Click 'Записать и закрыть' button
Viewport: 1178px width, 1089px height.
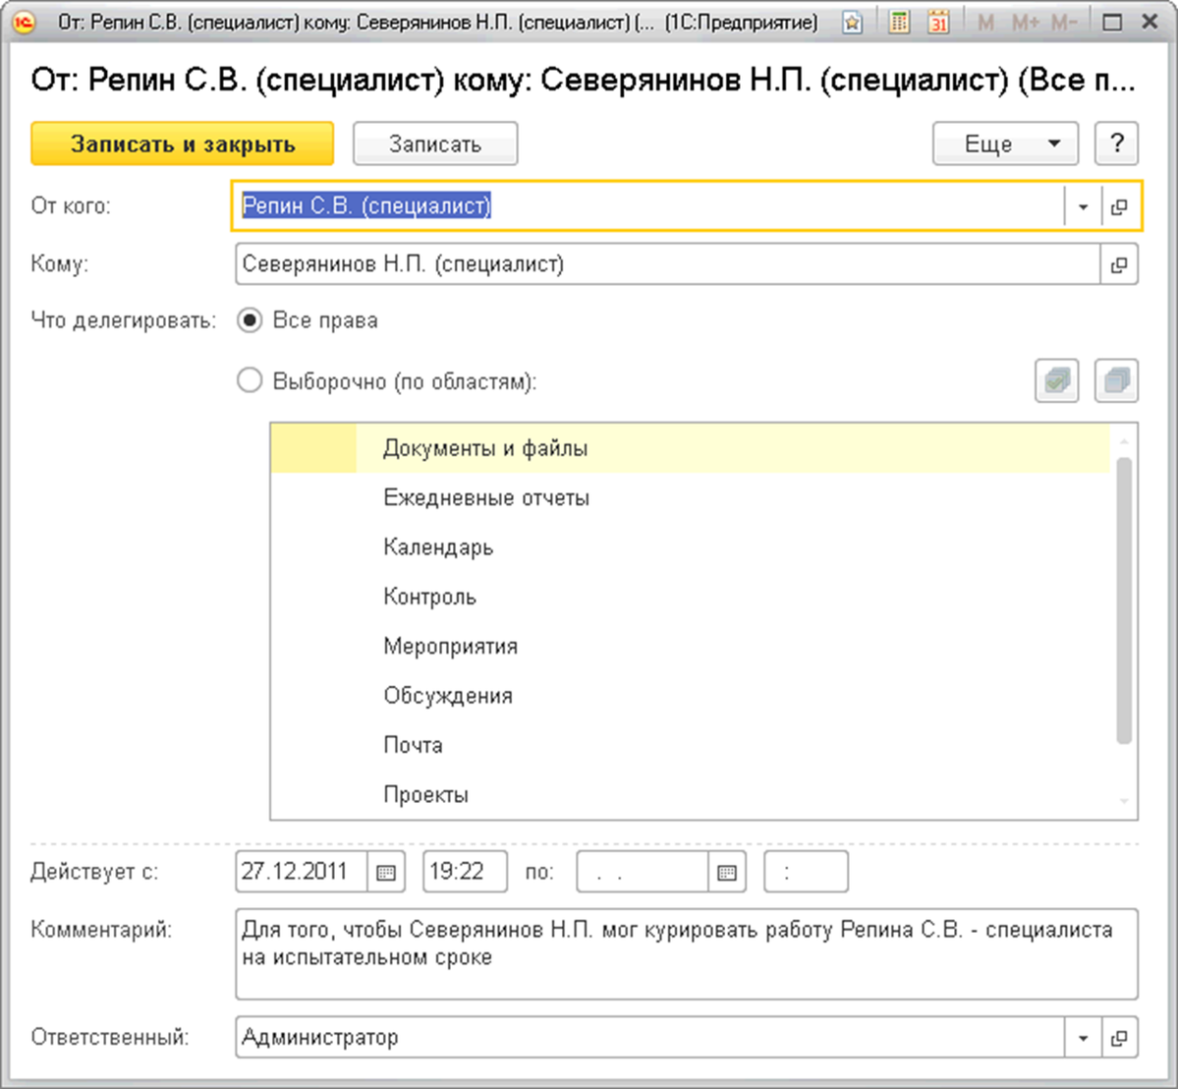coord(182,143)
